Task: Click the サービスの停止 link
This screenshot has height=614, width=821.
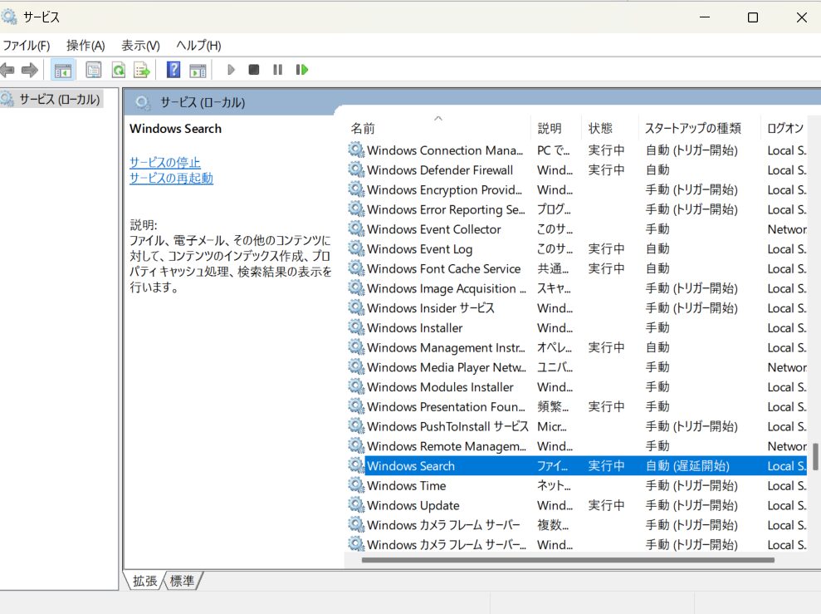Action: pos(165,162)
